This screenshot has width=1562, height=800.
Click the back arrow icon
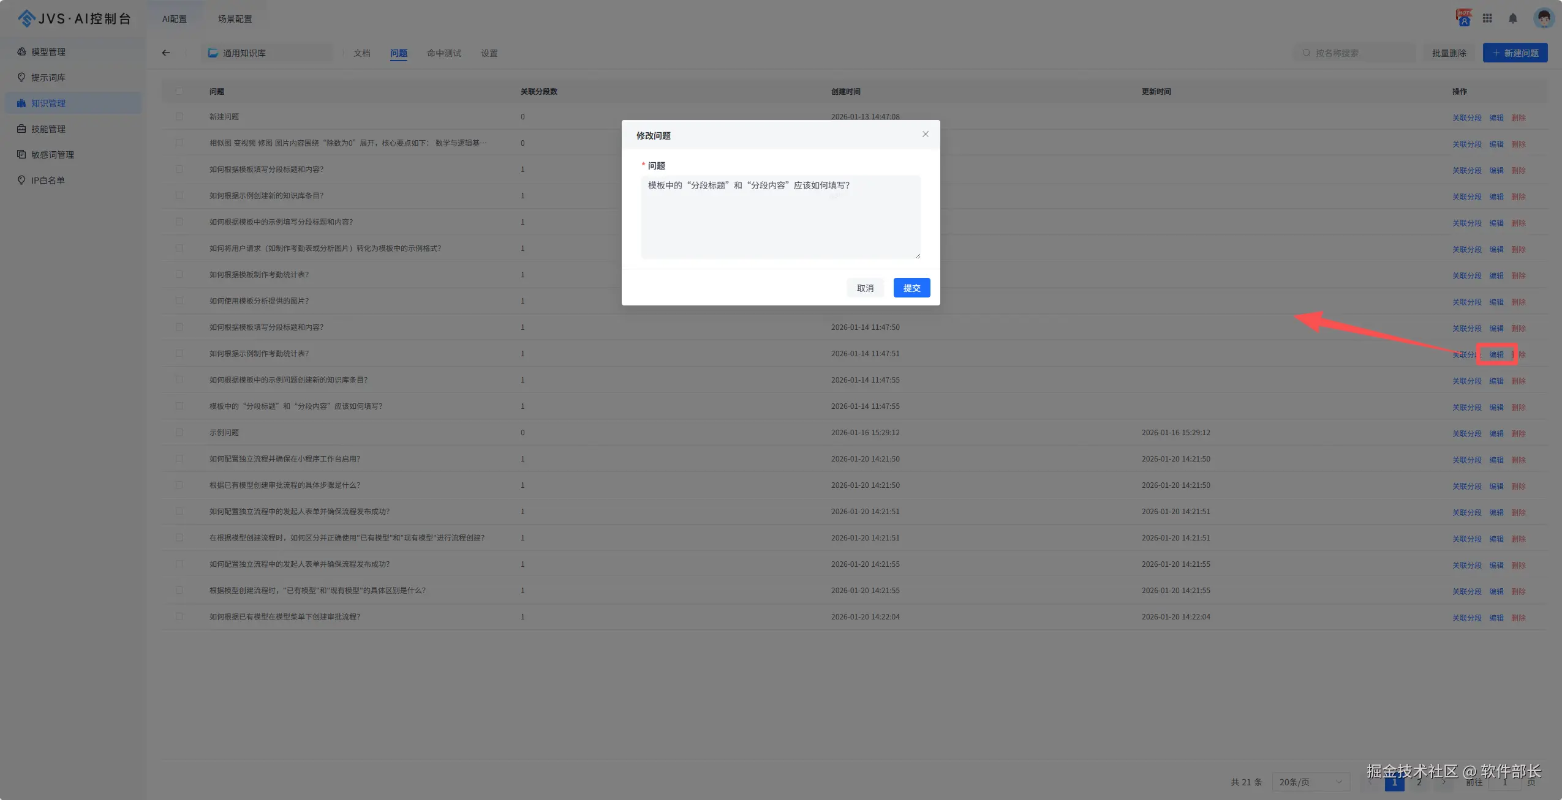pos(166,53)
